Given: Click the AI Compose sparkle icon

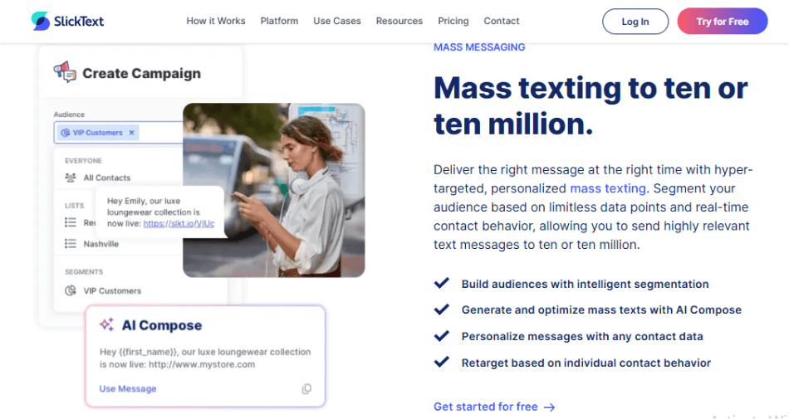Looking at the screenshot, I should 106,325.
